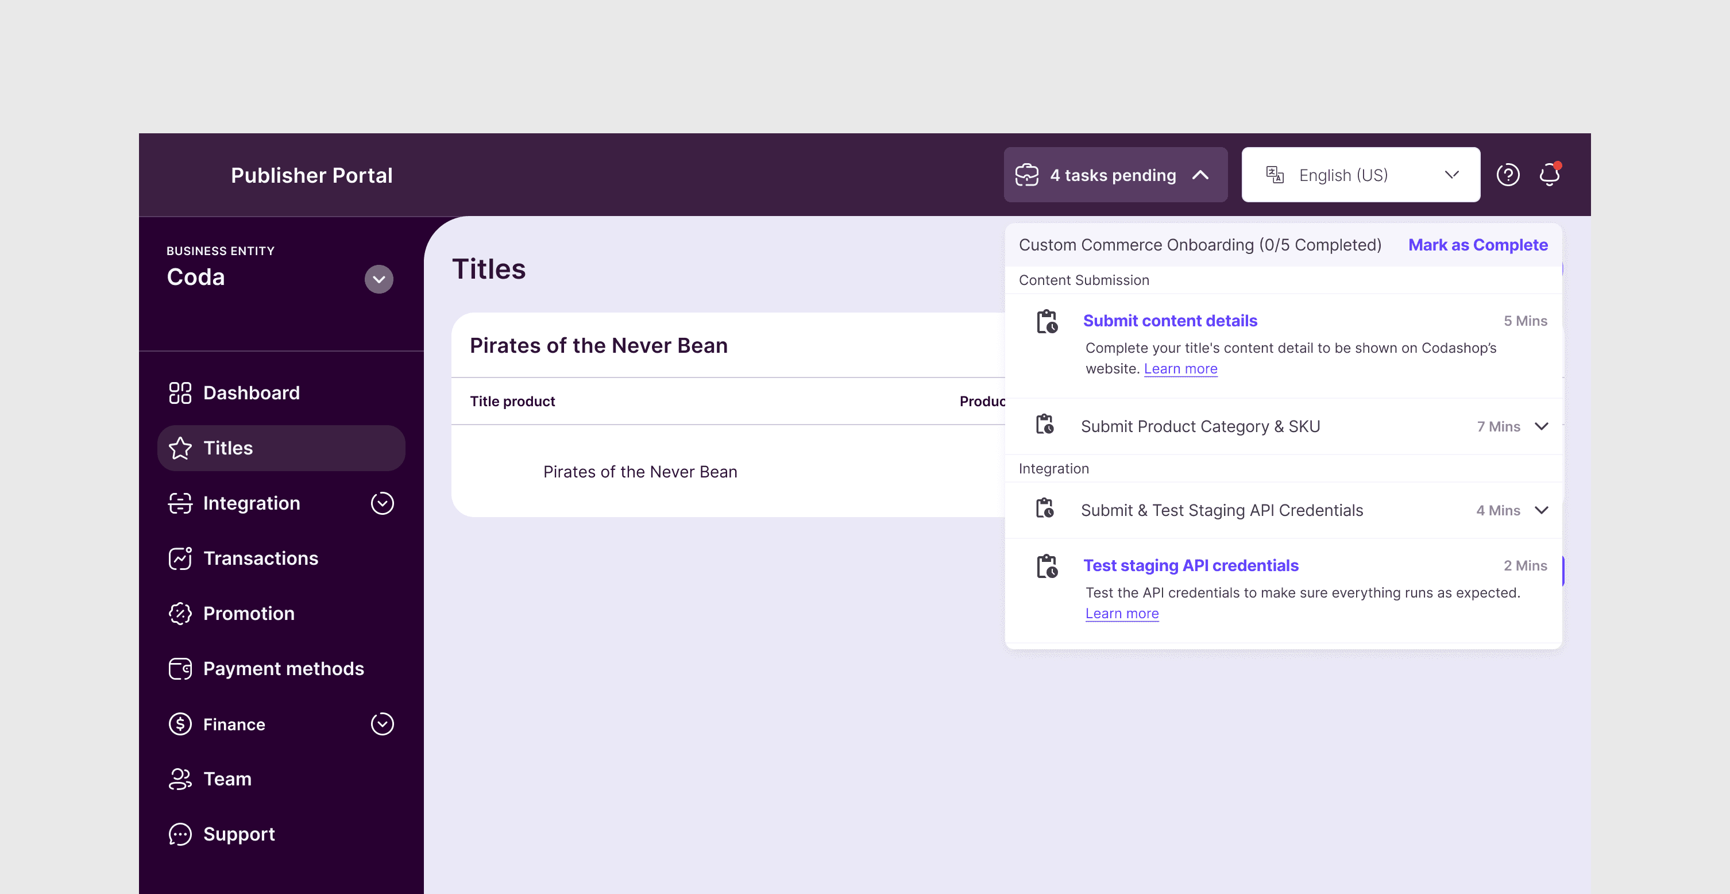The image size is (1730, 894).
Task: Click the Support chat bubble icon
Action: pyautogui.click(x=180, y=834)
